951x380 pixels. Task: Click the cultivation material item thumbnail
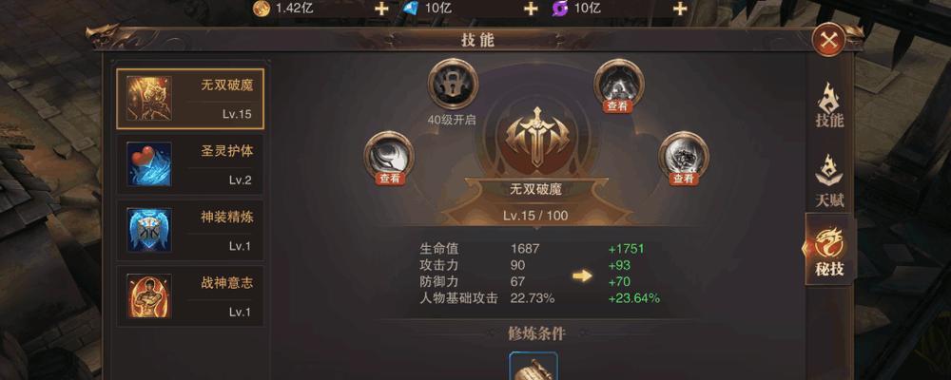[534, 366]
